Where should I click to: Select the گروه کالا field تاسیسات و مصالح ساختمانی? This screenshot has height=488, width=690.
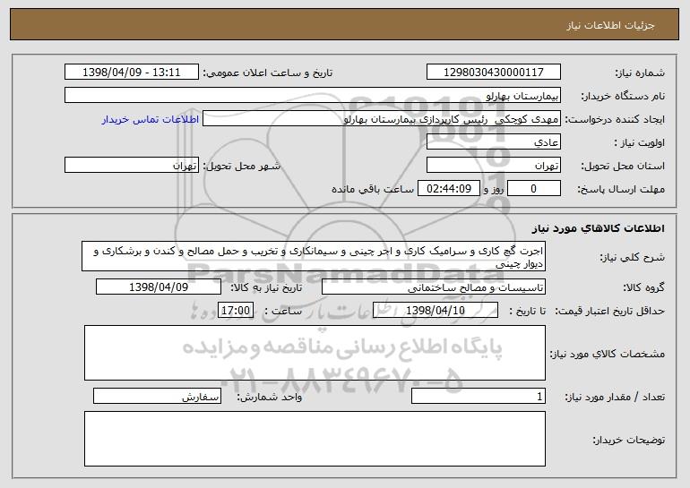point(434,287)
